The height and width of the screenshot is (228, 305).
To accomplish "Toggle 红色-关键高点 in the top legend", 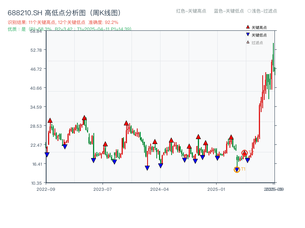I will coord(191,11).
